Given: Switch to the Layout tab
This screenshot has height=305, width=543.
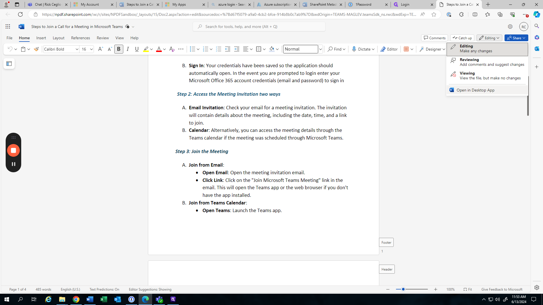Looking at the screenshot, I should [x=59, y=38].
